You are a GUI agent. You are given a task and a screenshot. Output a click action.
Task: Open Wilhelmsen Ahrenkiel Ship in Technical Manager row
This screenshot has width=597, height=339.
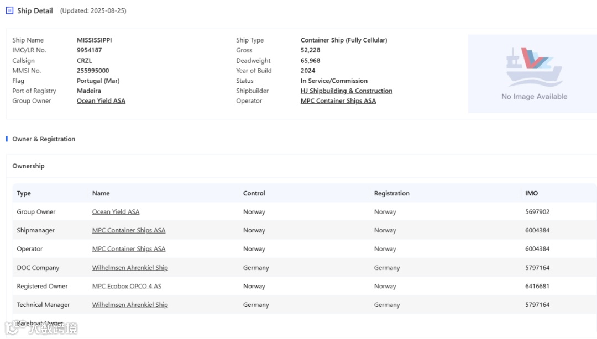click(x=130, y=305)
